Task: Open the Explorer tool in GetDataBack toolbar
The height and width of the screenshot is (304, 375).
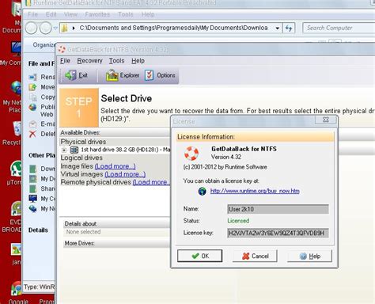Action: click(x=123, y=75)
